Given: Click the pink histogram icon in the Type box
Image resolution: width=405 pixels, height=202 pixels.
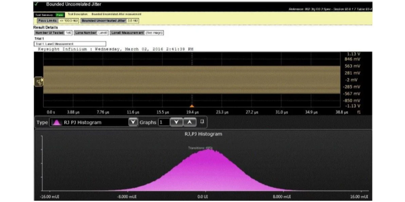Looking at the screenshot, I should [x=57, y=122].
